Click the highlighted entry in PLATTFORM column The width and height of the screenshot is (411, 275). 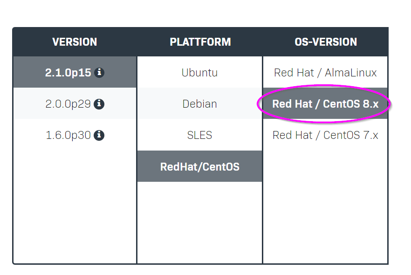(x=200, y=166)
